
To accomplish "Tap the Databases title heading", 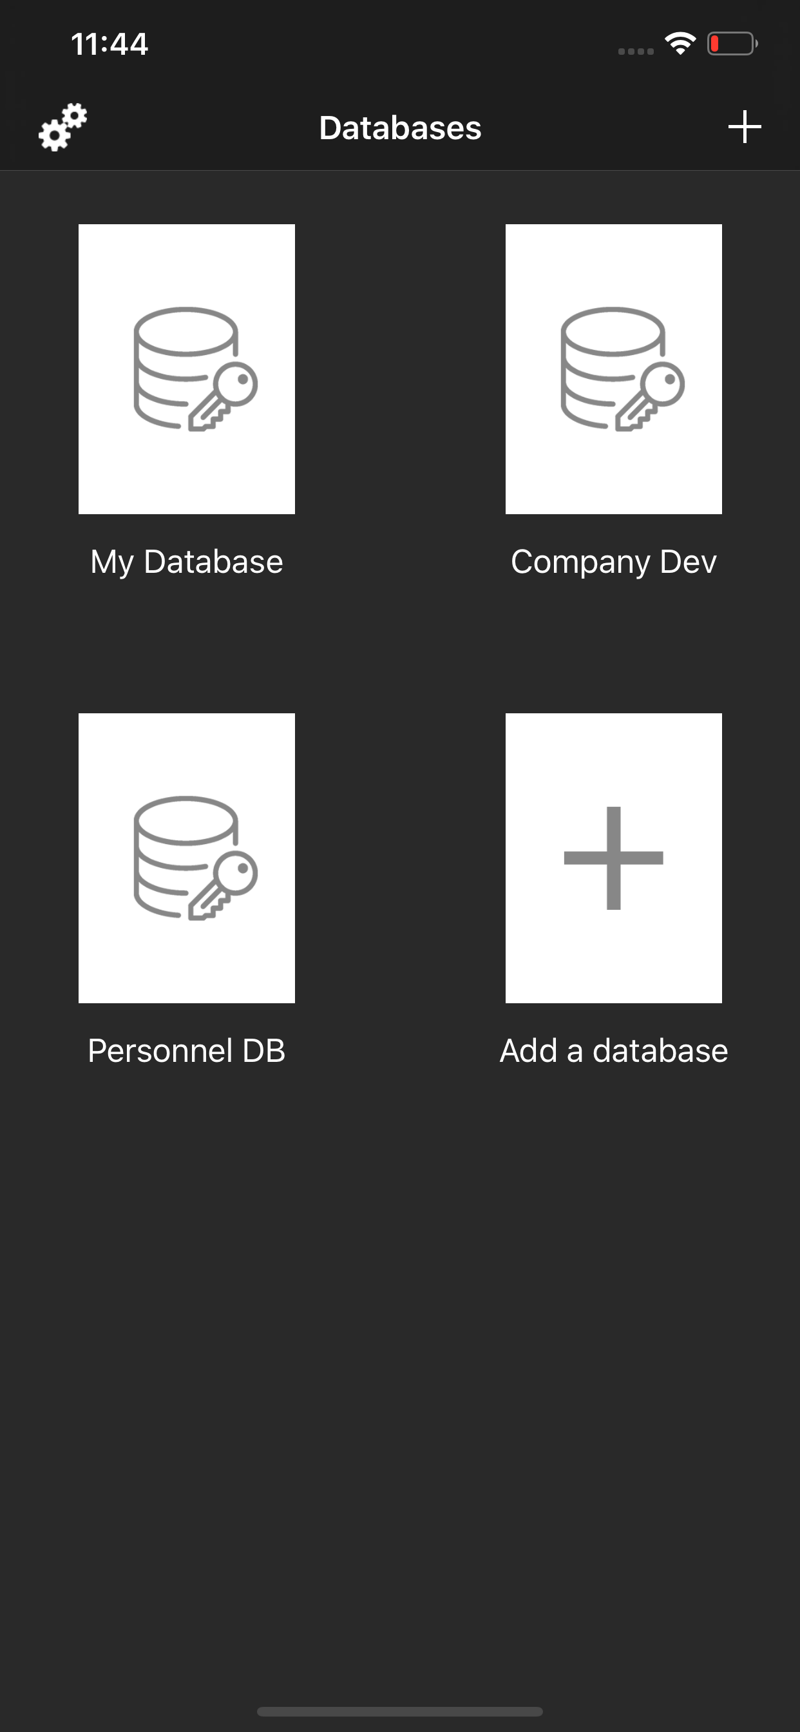I will click(400, 128).
